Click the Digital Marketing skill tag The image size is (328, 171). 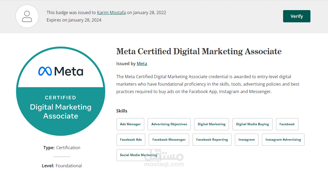point(212,124)
